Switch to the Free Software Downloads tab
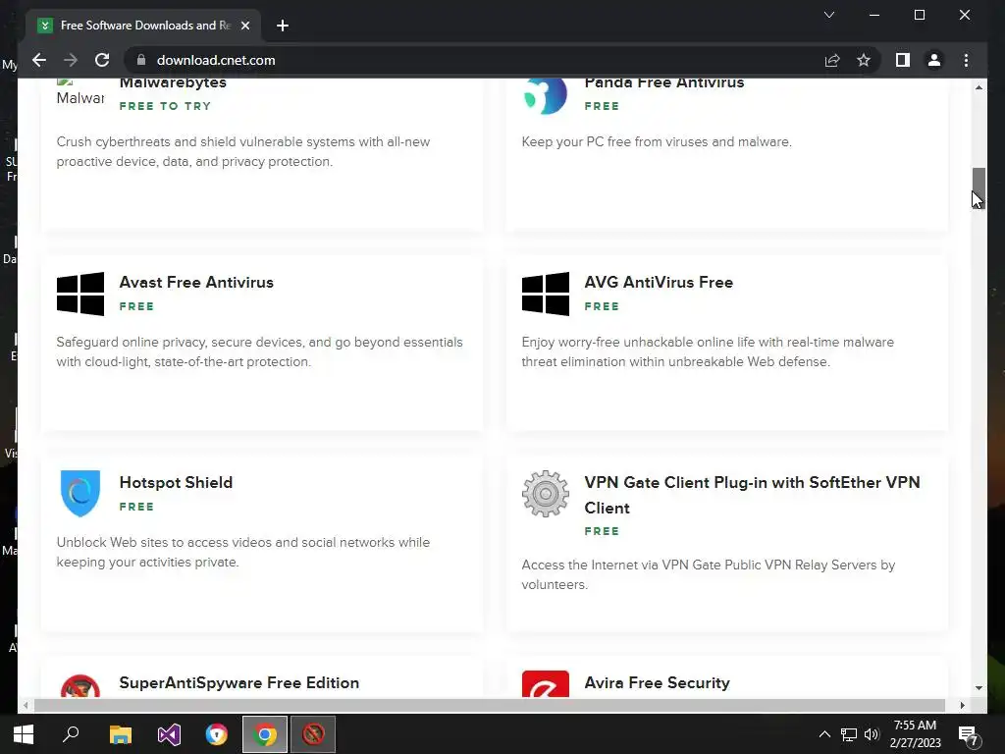 (143, 26)
